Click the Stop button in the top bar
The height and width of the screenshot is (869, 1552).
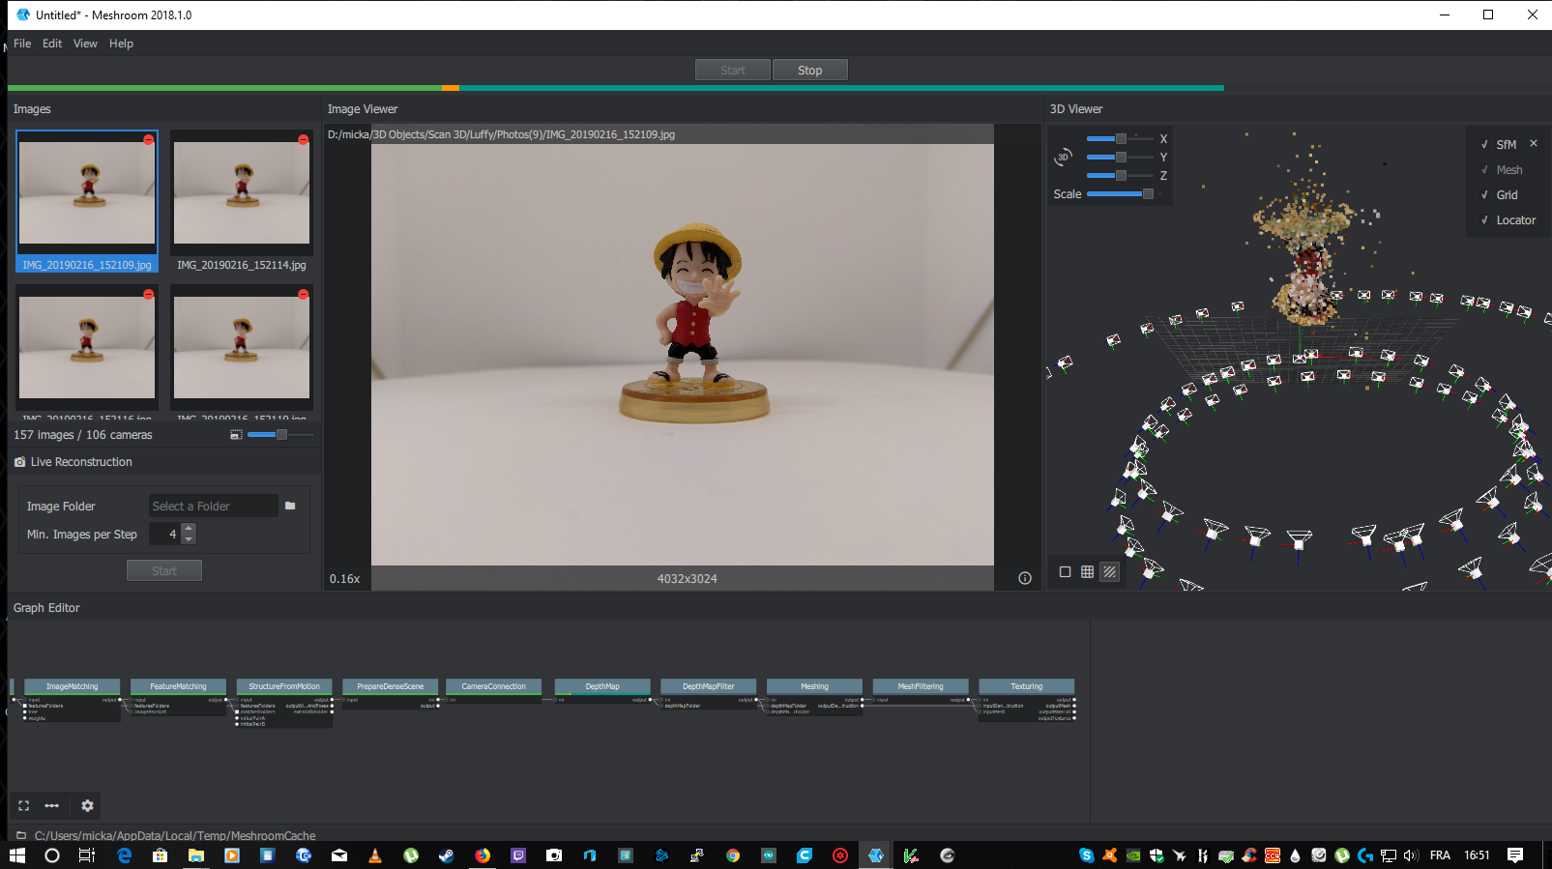click(x=810, y=71)
